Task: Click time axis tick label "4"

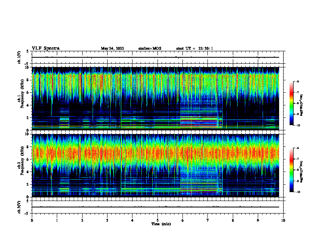Action: pyautogui.click(x=133, y=220)
